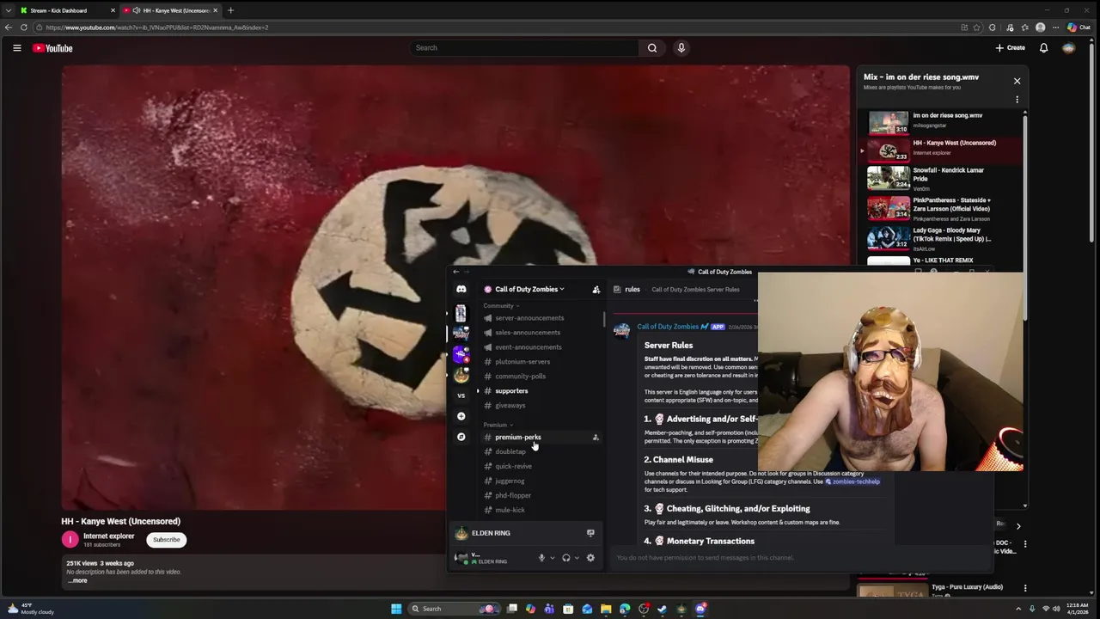Close the Mix playlist panel
Screen dimensions: 1100x619
(x=1017, y=81)
